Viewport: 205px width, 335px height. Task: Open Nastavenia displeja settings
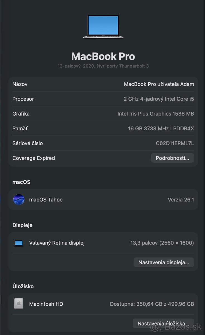(x=164, y=262)
